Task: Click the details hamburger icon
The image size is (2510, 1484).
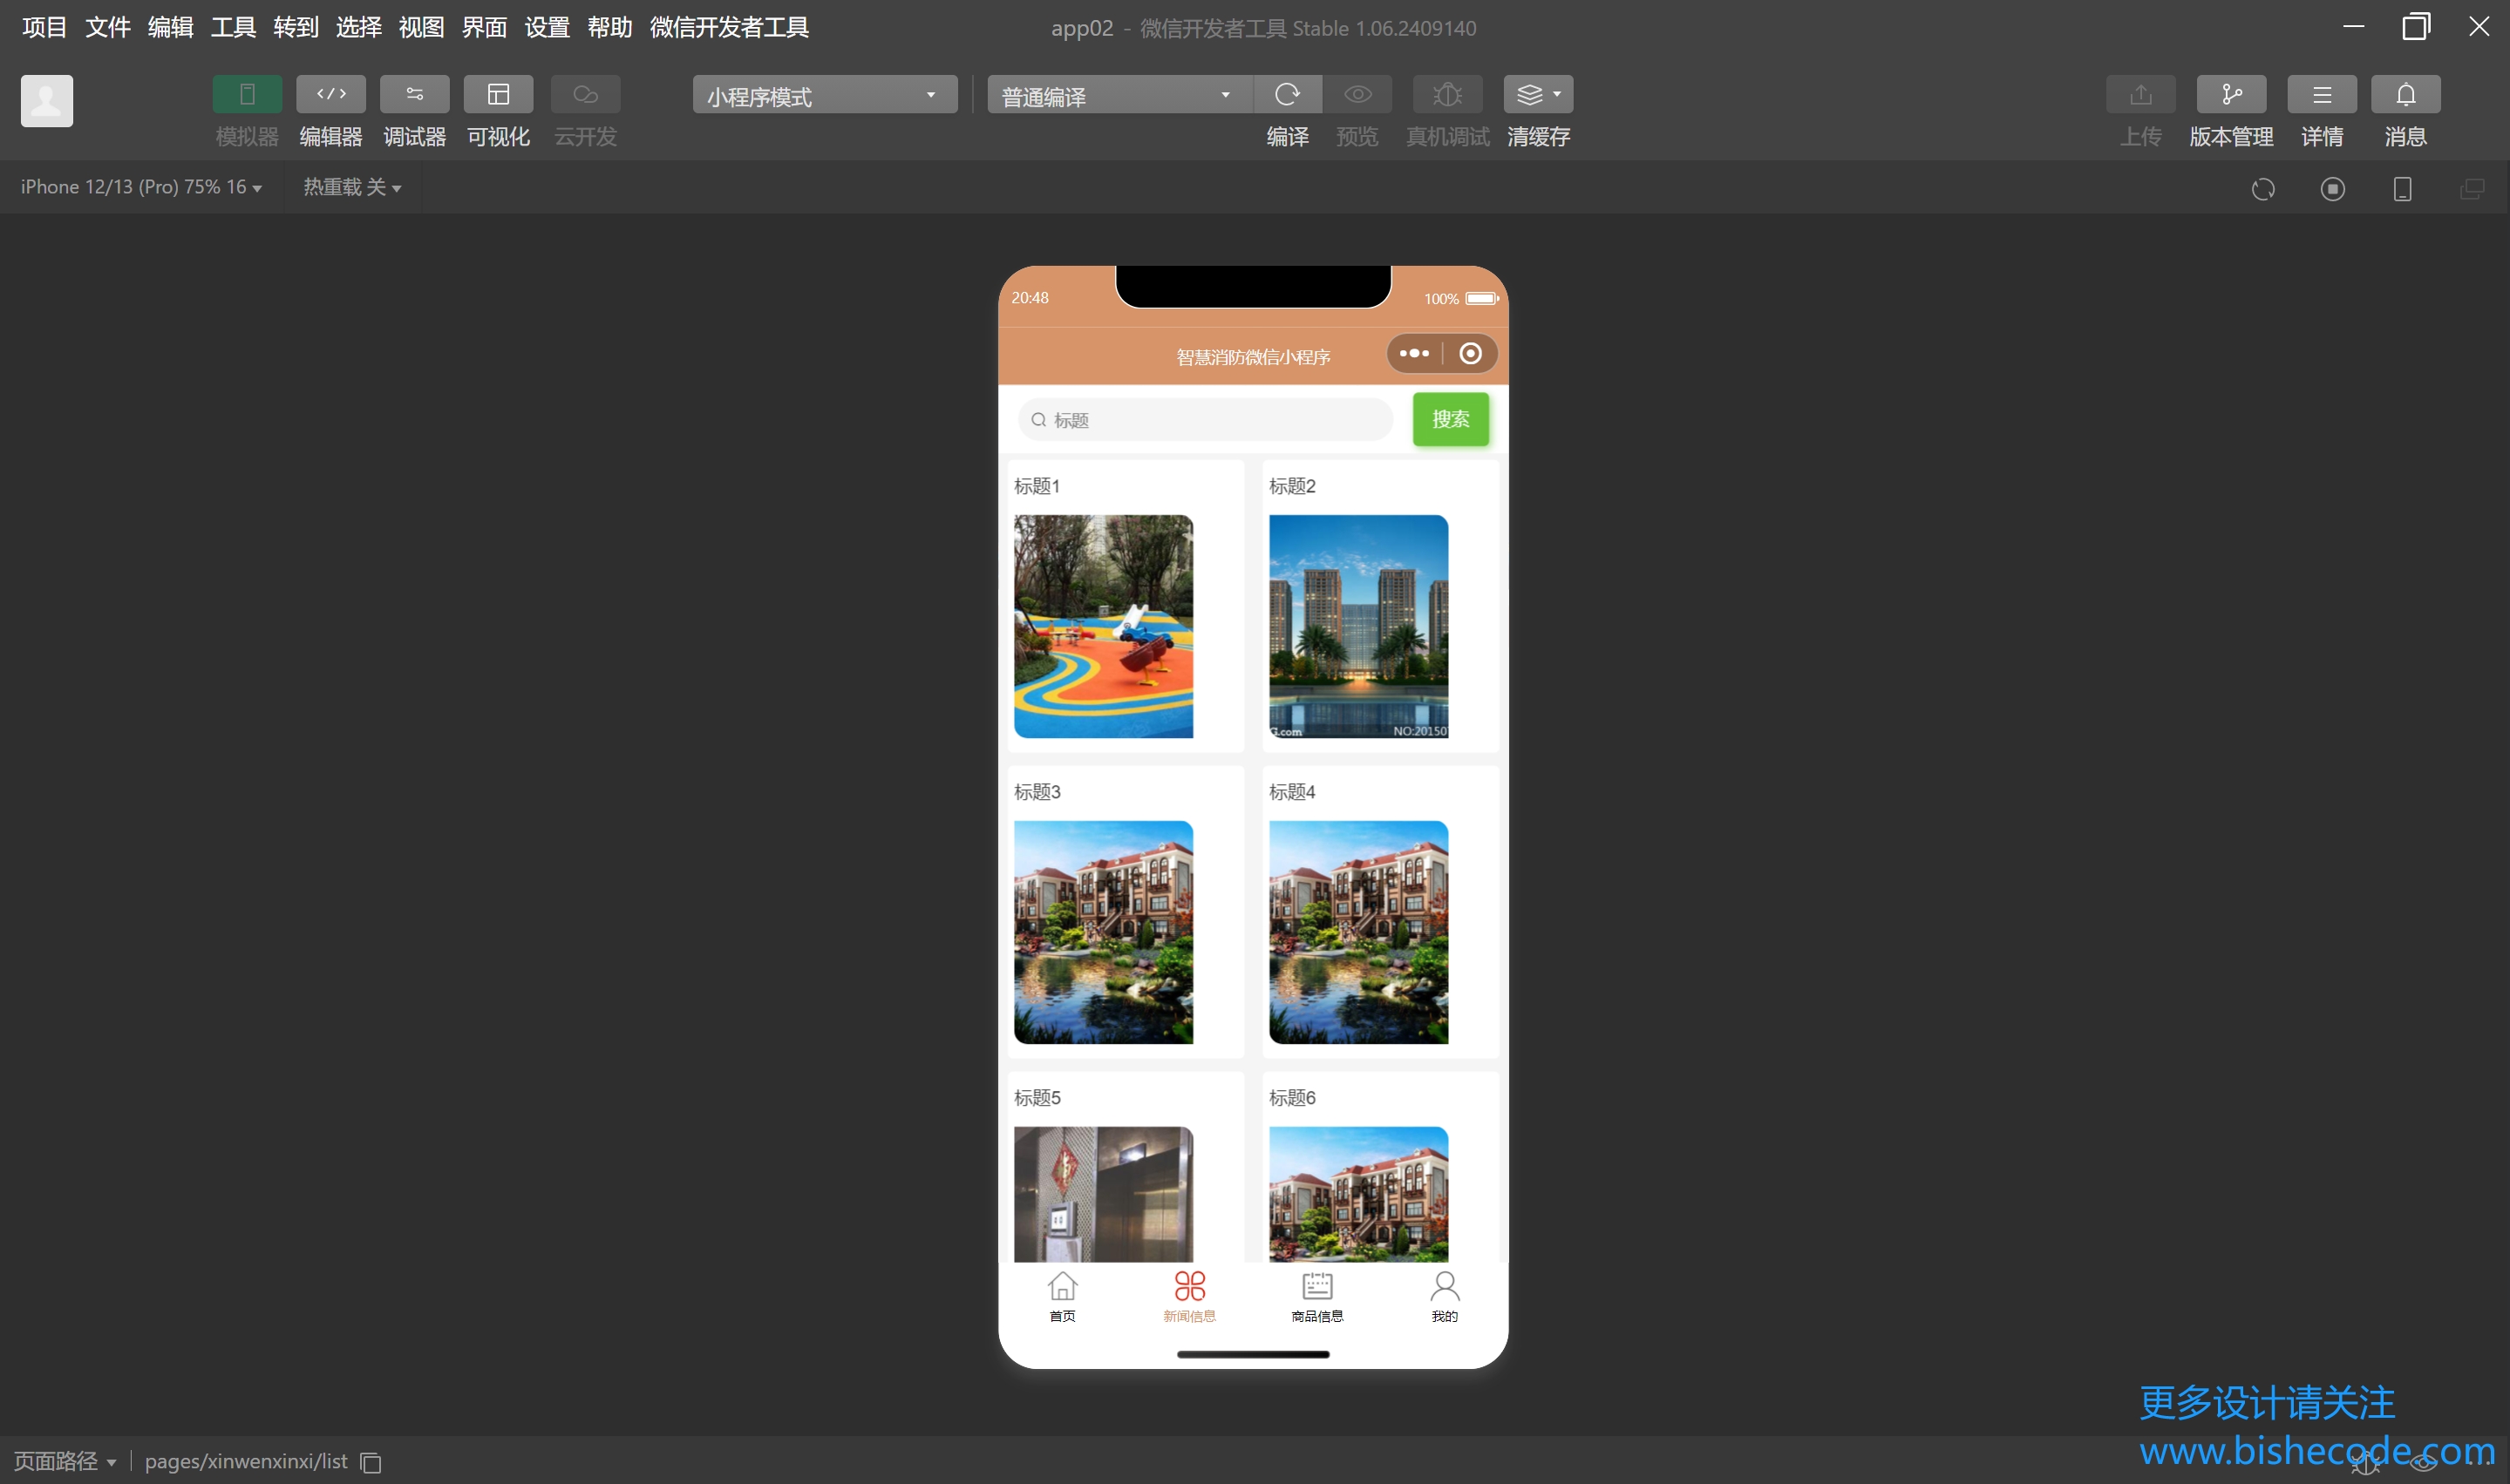Action: [x=2321, y=94]
